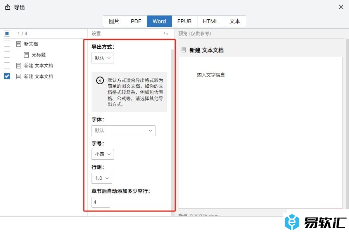Check the box for 新文档

[x=7, y=44]
